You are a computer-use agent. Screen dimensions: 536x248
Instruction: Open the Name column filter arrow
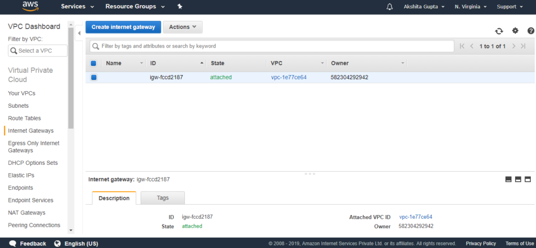tap(141, 63)
